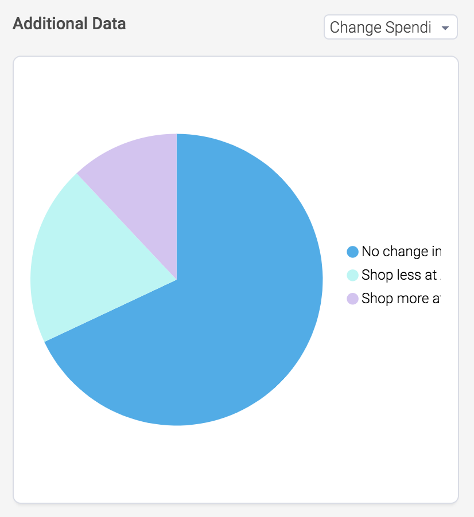Click the empty area below the legend
474x517 pixels.
pyautogui.click(x=393, y=379)
